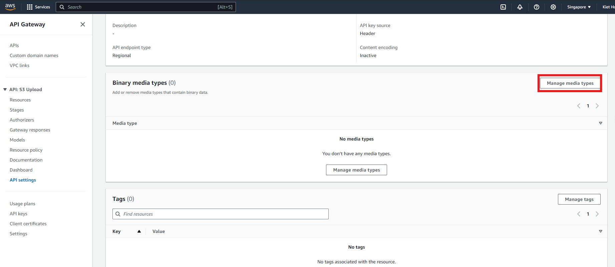
Task: Open Usage plans
Action: 22,204
